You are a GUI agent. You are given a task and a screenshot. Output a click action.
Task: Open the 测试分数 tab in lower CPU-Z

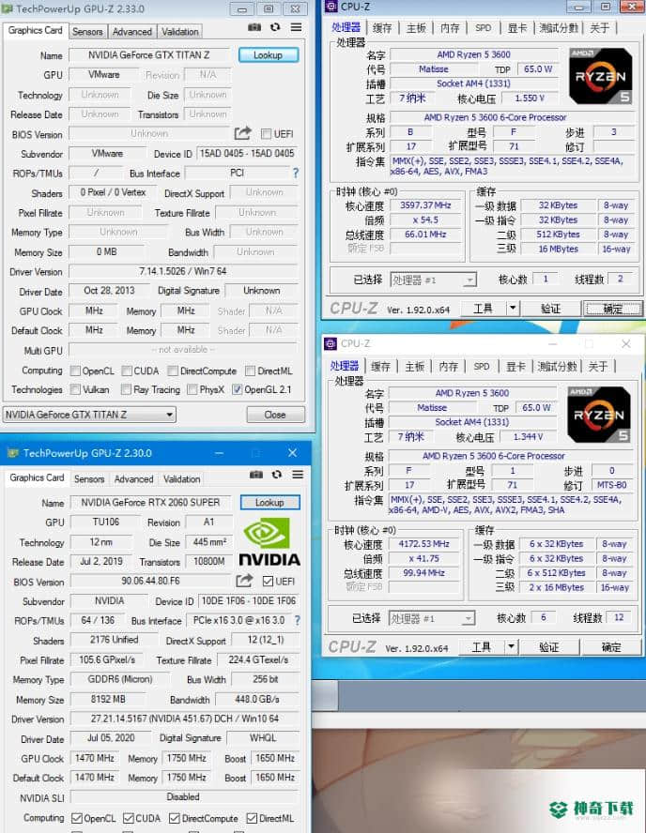tap(557, 366)
